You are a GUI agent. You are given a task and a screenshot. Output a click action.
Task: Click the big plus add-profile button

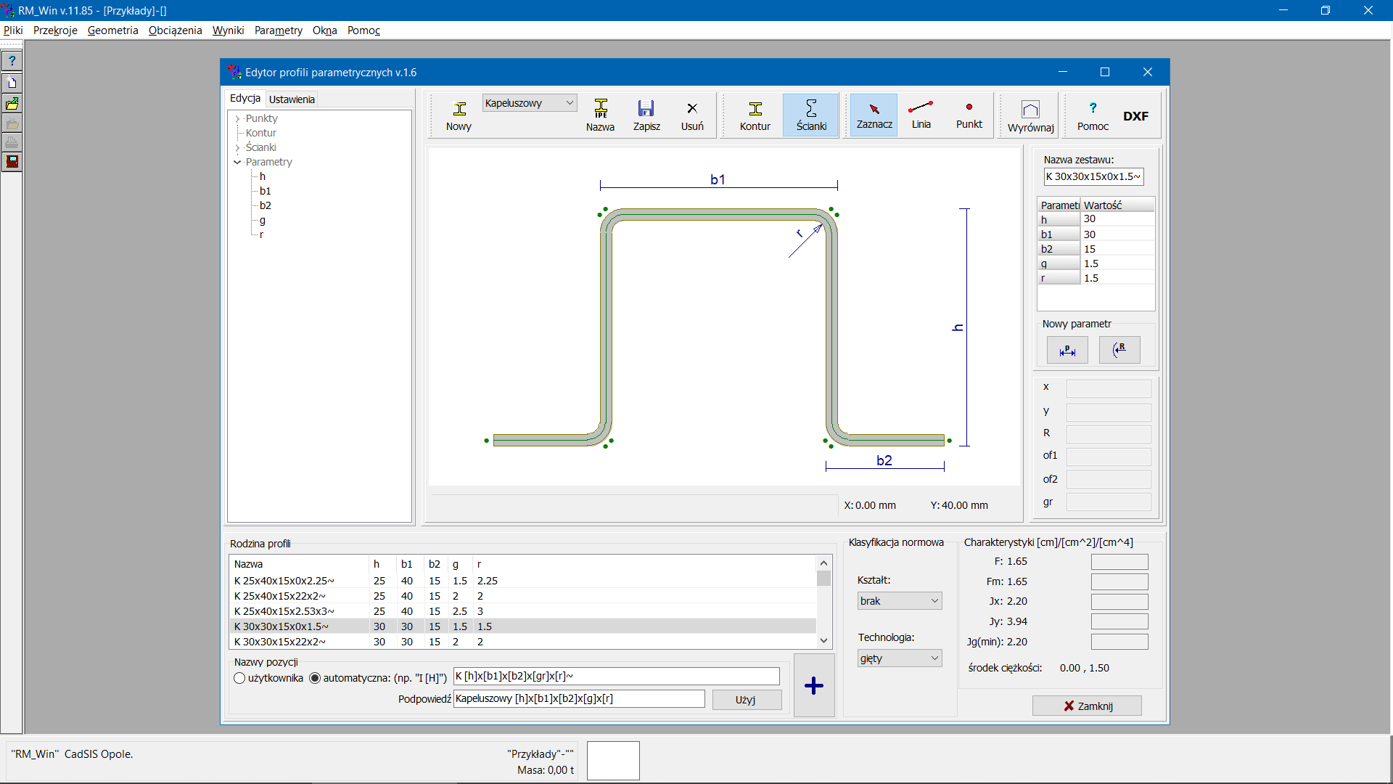tap(814, 685)
